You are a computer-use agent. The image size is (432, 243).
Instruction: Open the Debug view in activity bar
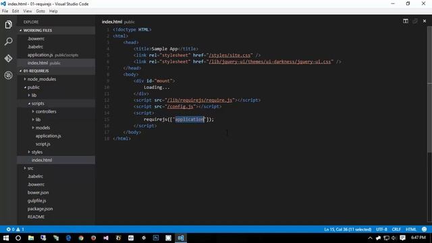8,75
